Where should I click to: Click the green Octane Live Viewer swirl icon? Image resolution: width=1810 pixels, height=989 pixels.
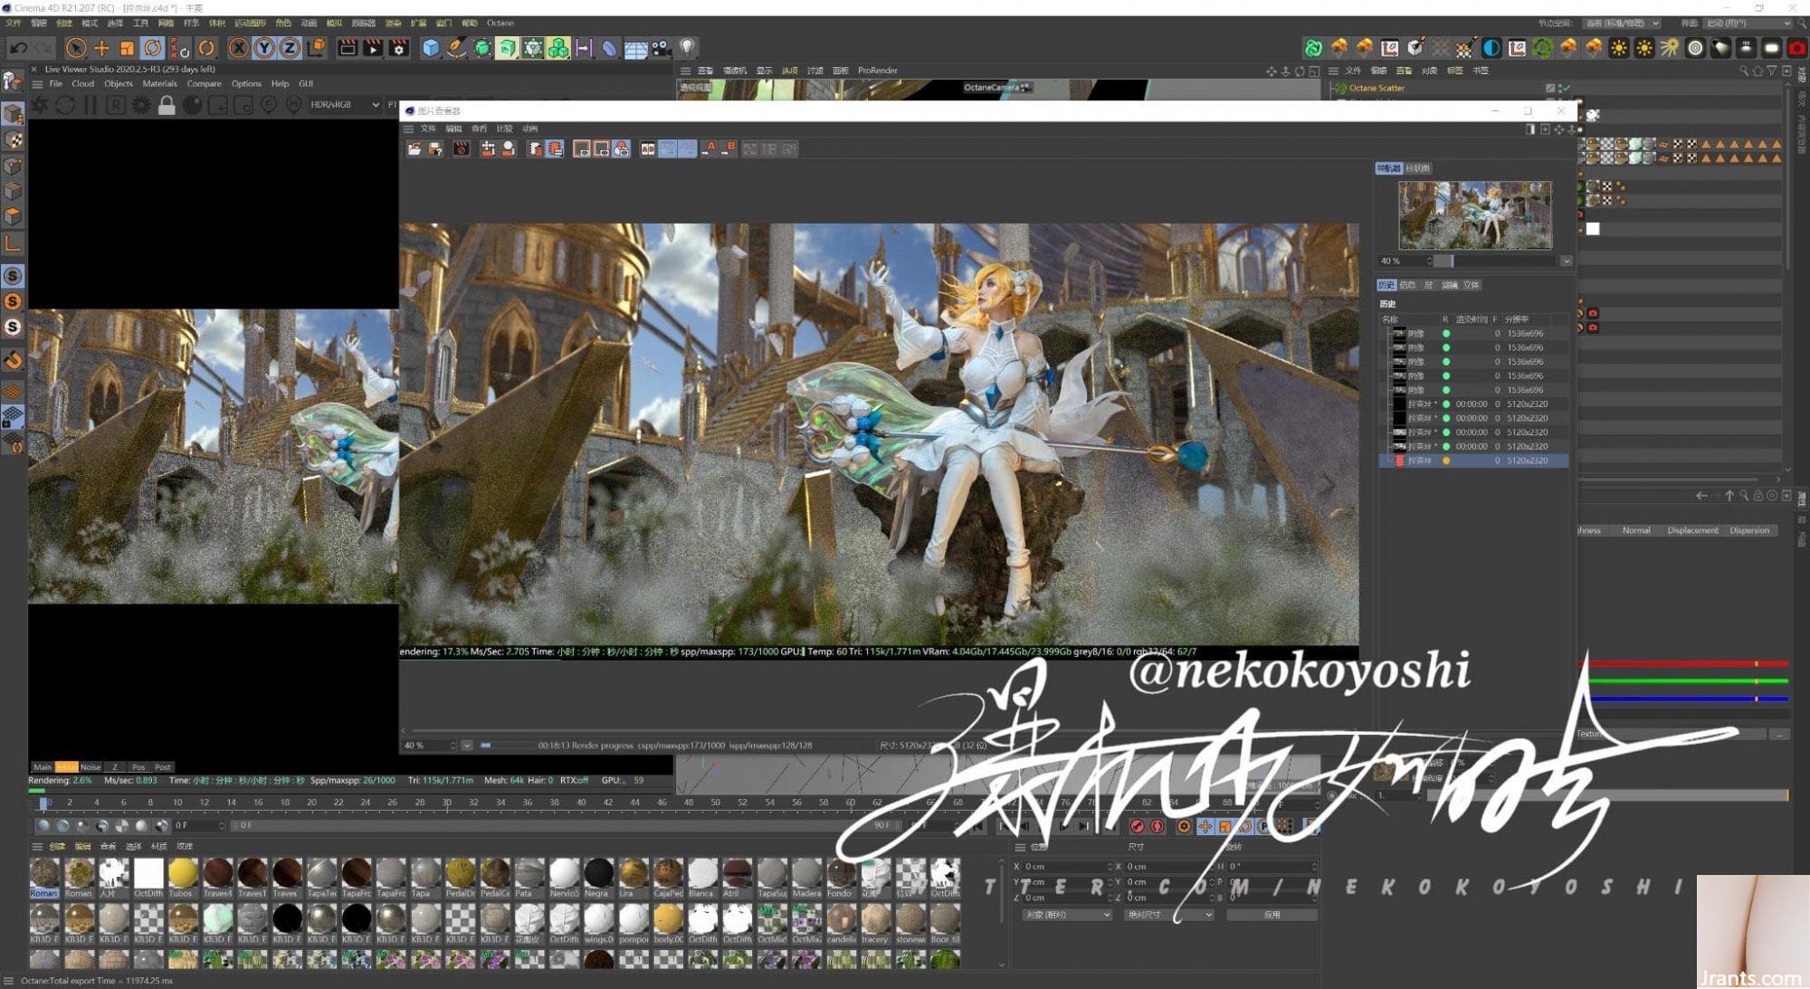point(1313,48)
